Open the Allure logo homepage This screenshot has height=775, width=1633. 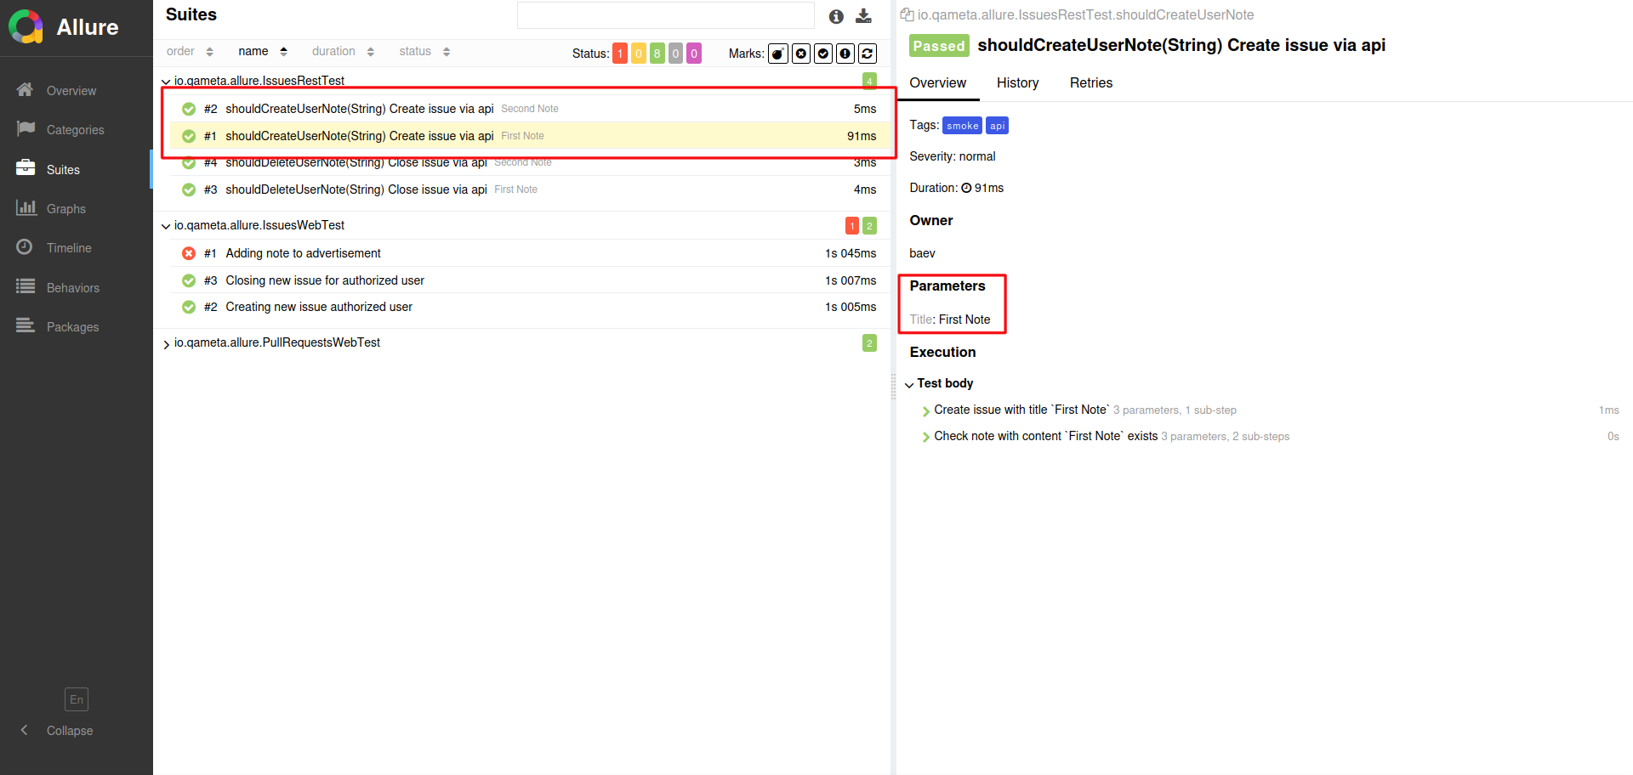pyautogui.click(x=26, y=26)
